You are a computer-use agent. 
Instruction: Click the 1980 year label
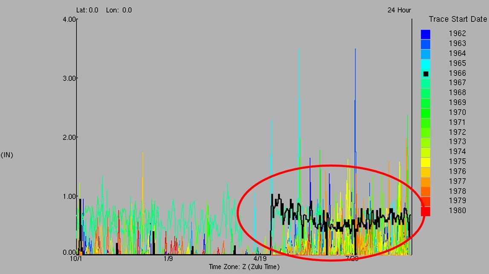[457, 211]
